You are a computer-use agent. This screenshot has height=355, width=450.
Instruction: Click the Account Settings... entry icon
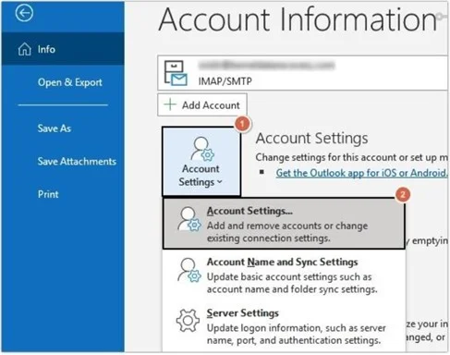pos(189,219)
